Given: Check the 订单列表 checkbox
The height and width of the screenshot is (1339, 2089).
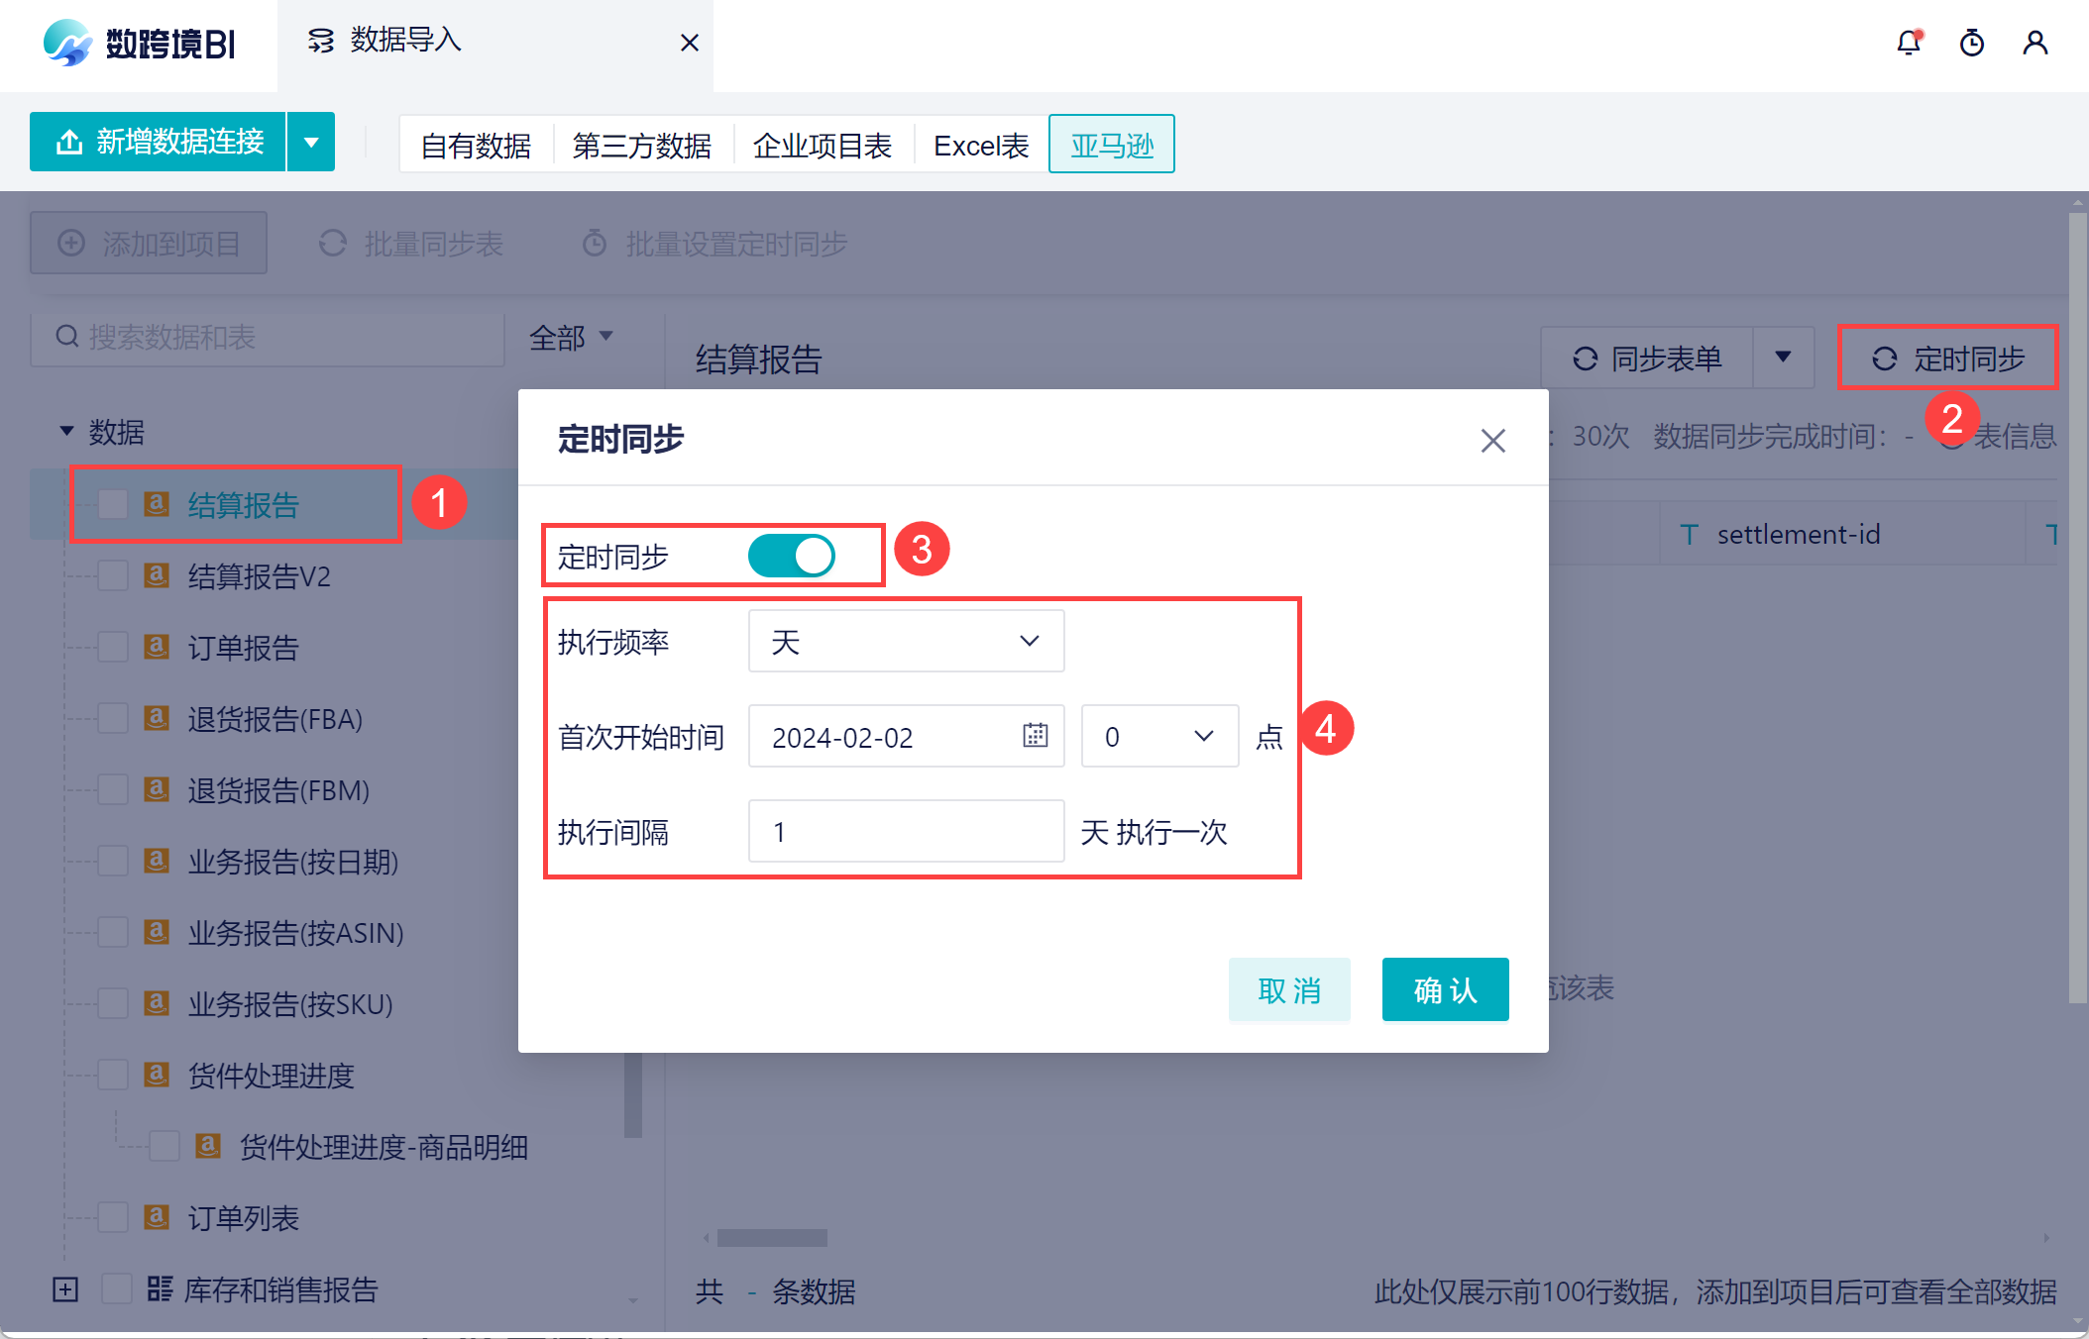Looking at the screenshot, I should click(x=113, y=1217).
